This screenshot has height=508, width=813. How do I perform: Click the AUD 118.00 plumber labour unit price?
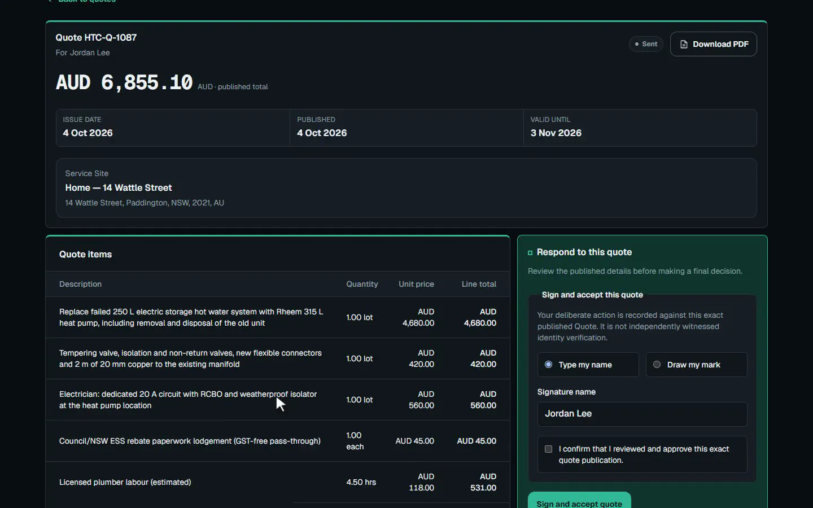coord(421,482)
